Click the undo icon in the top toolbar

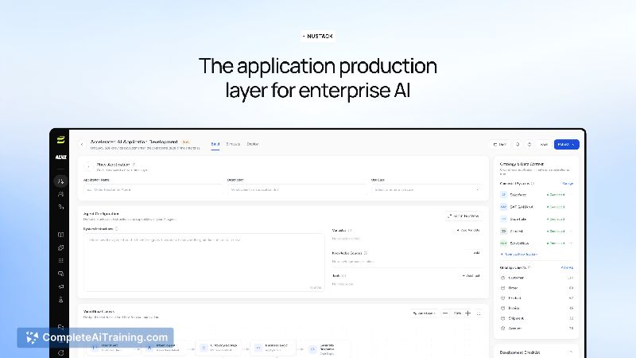[518, 145]
